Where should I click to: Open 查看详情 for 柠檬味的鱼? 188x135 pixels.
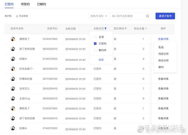[x=163, y=79]
